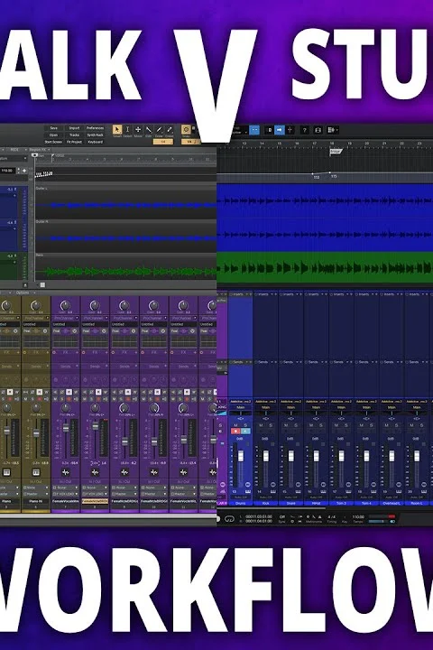The height and width of the screenshot is (650, 433).
Task: Open Main output selector on Kick channel
Action: [x=265, y=407]
